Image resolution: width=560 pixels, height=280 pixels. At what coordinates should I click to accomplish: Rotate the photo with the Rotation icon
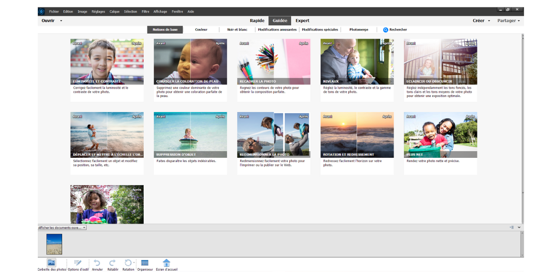tap(127, 263)
